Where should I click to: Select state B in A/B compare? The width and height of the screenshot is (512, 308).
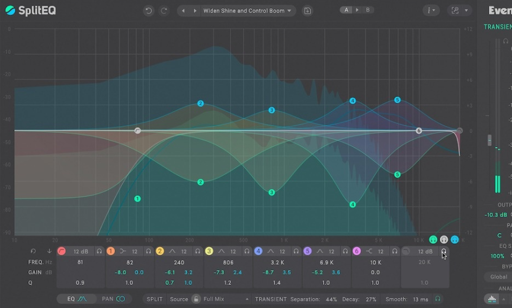pyautogui.click(x=368, y=10)
